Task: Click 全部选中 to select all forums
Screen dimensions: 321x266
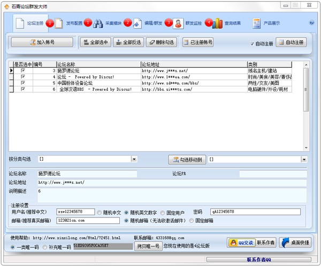Action: [96, 42]
